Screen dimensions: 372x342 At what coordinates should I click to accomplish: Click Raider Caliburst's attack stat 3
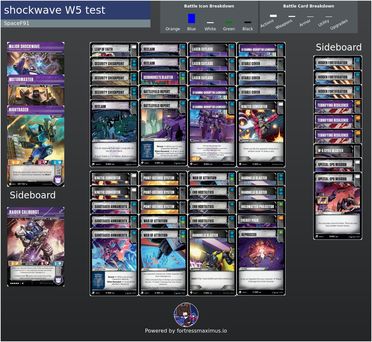15,263
